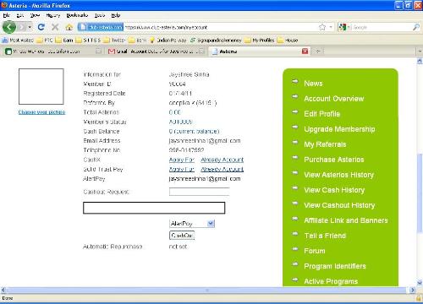The image size is (423, 304).
Task: Go back with the green Back arrow
Action: [x=9, y=27]
